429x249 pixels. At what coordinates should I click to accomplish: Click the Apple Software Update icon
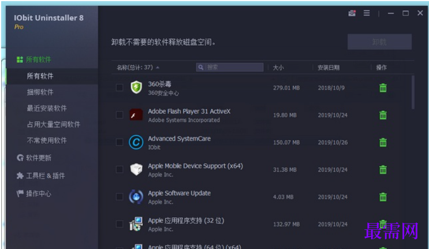click(136, 197)
